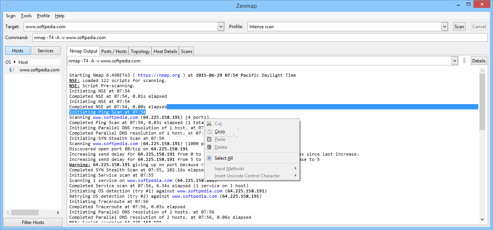Toggle the Hosts view button
493x230 pixels.
[x=17, y=51]
